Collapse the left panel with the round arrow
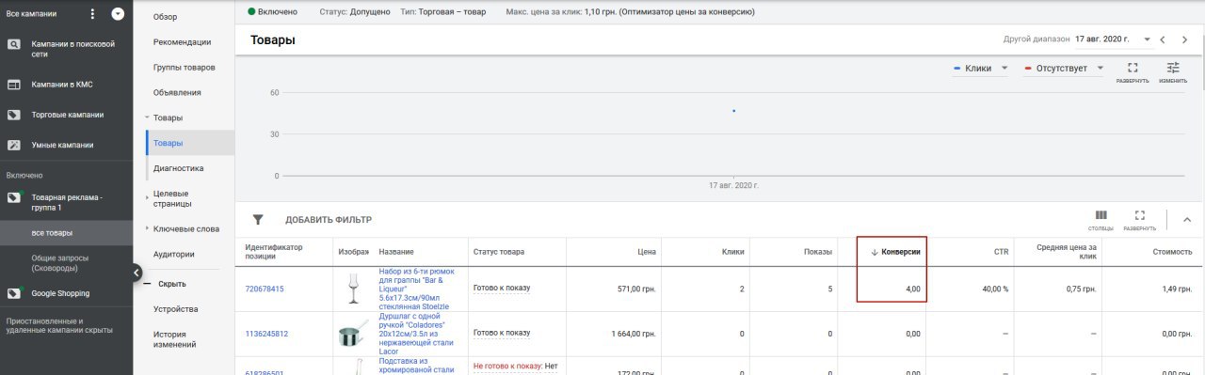The height and width of the screenshot is (375, 1205). (137, 273)
